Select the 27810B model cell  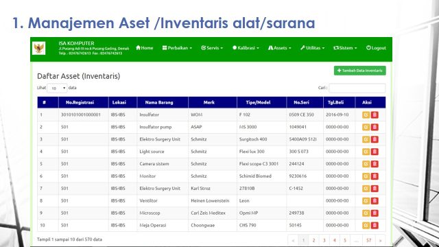click(x=247, y=189)
